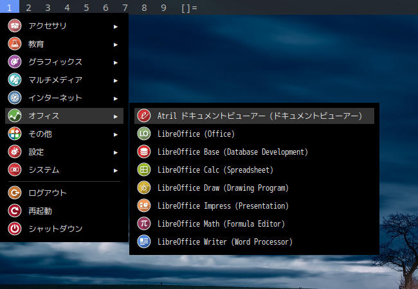Switch to workspace tag 4
Image resolution: width=418 pixels, height=289 pixels.
pos(67,8)
